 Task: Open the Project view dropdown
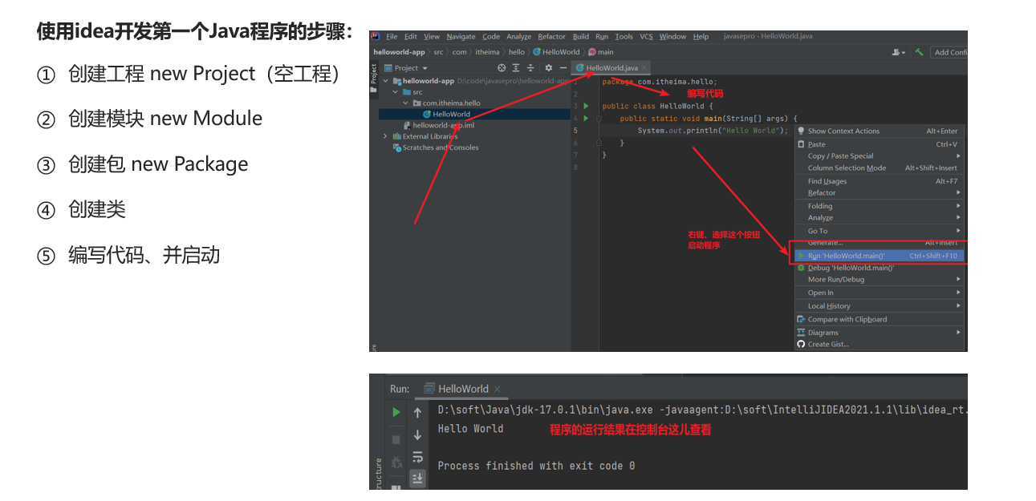[406, 68]
